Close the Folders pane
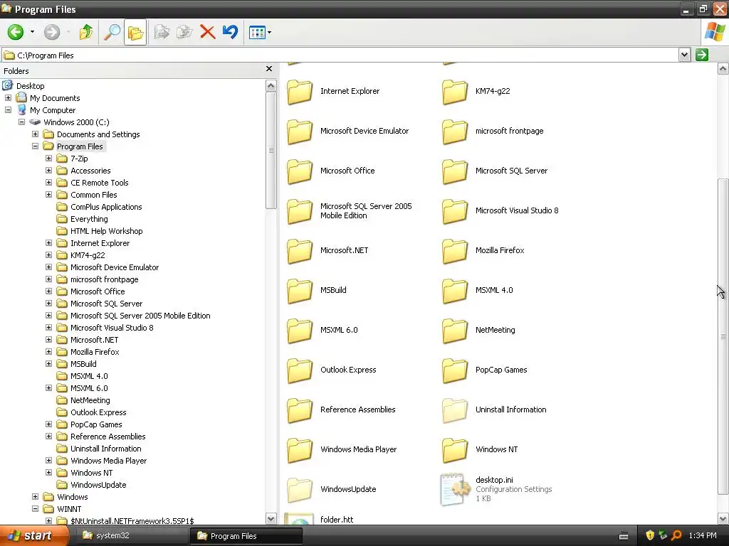The width and height of the screenshot is (729, 546). click(x=268, y=69)
